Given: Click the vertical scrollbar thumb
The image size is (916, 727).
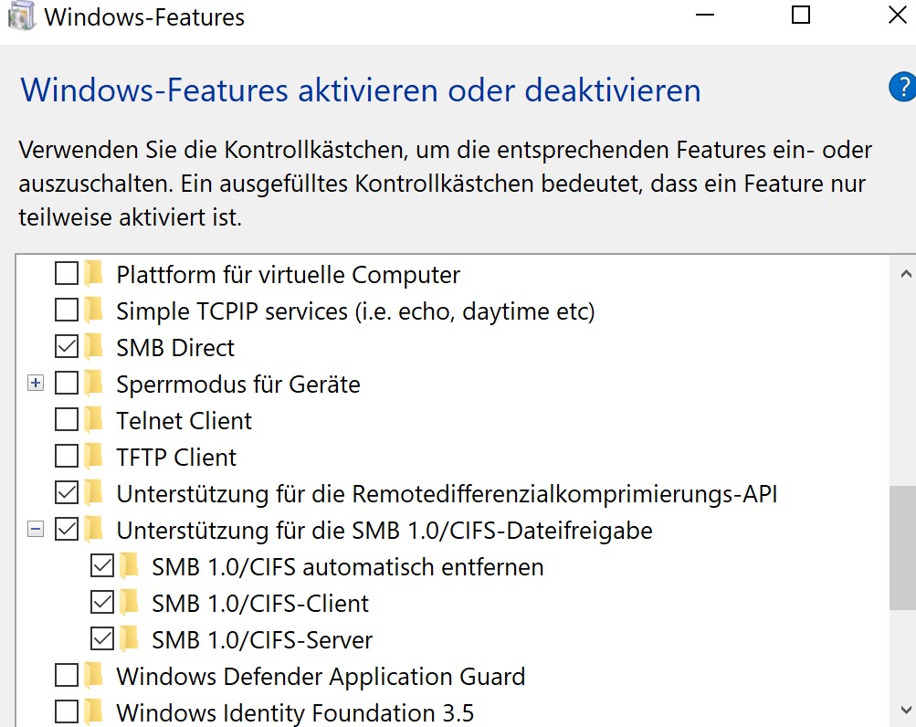Looking at the screenshot, I should coord(903,548).
